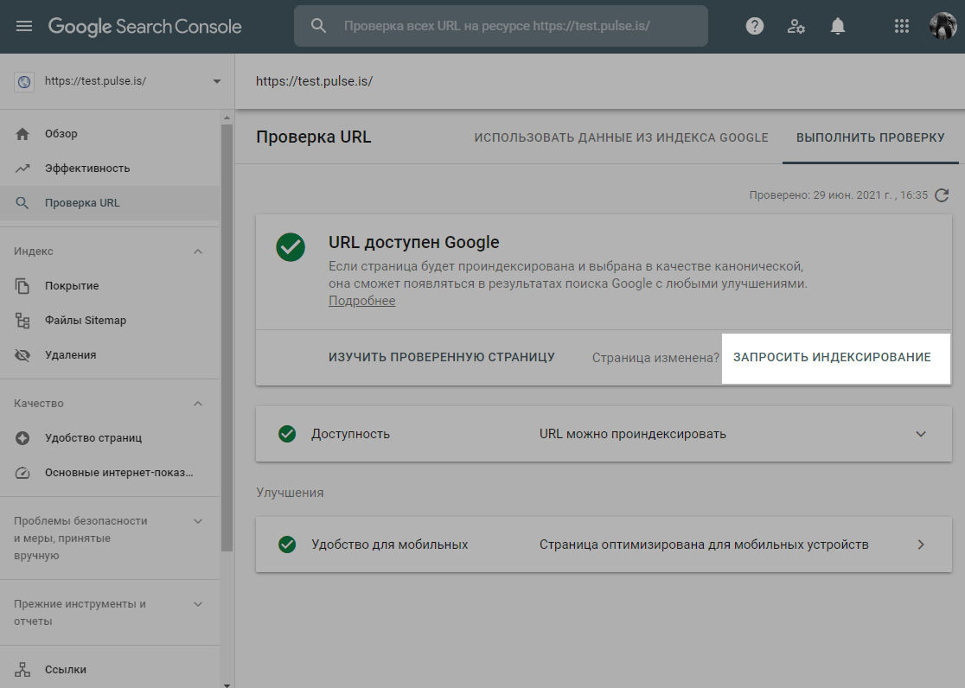Collapse the Индекс sidebar section
965x688 pixels.
click(x=198, y=252)
